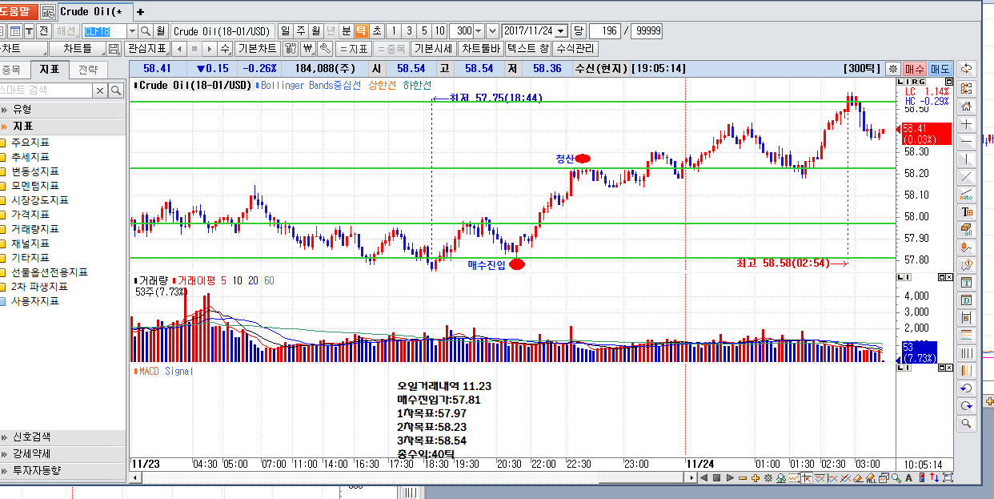
Task: Select the 1 interval preset button
Action: click(394, 30)
